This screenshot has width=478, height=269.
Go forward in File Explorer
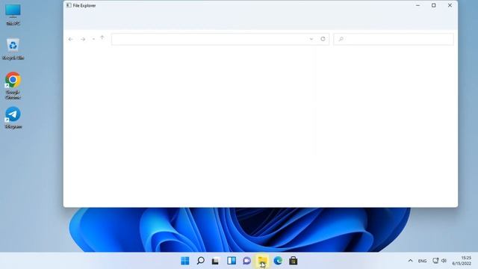83,39
